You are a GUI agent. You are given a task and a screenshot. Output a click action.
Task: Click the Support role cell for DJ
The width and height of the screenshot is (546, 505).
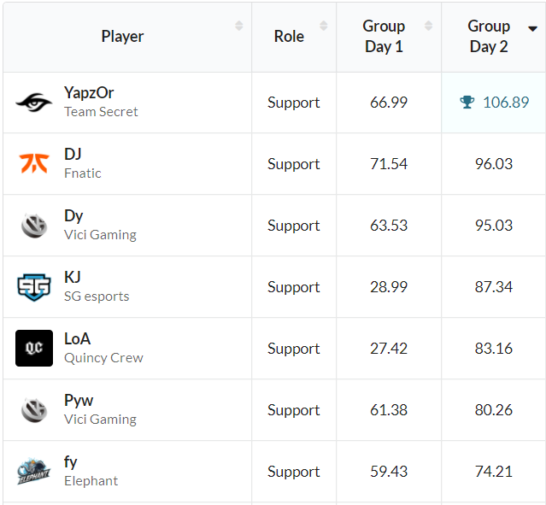click(x=293, y=164)
